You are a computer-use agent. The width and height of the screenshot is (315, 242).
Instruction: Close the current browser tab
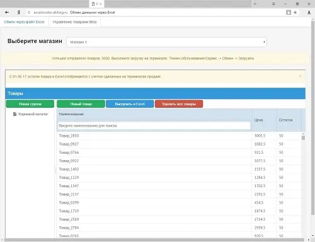(101, 4)
